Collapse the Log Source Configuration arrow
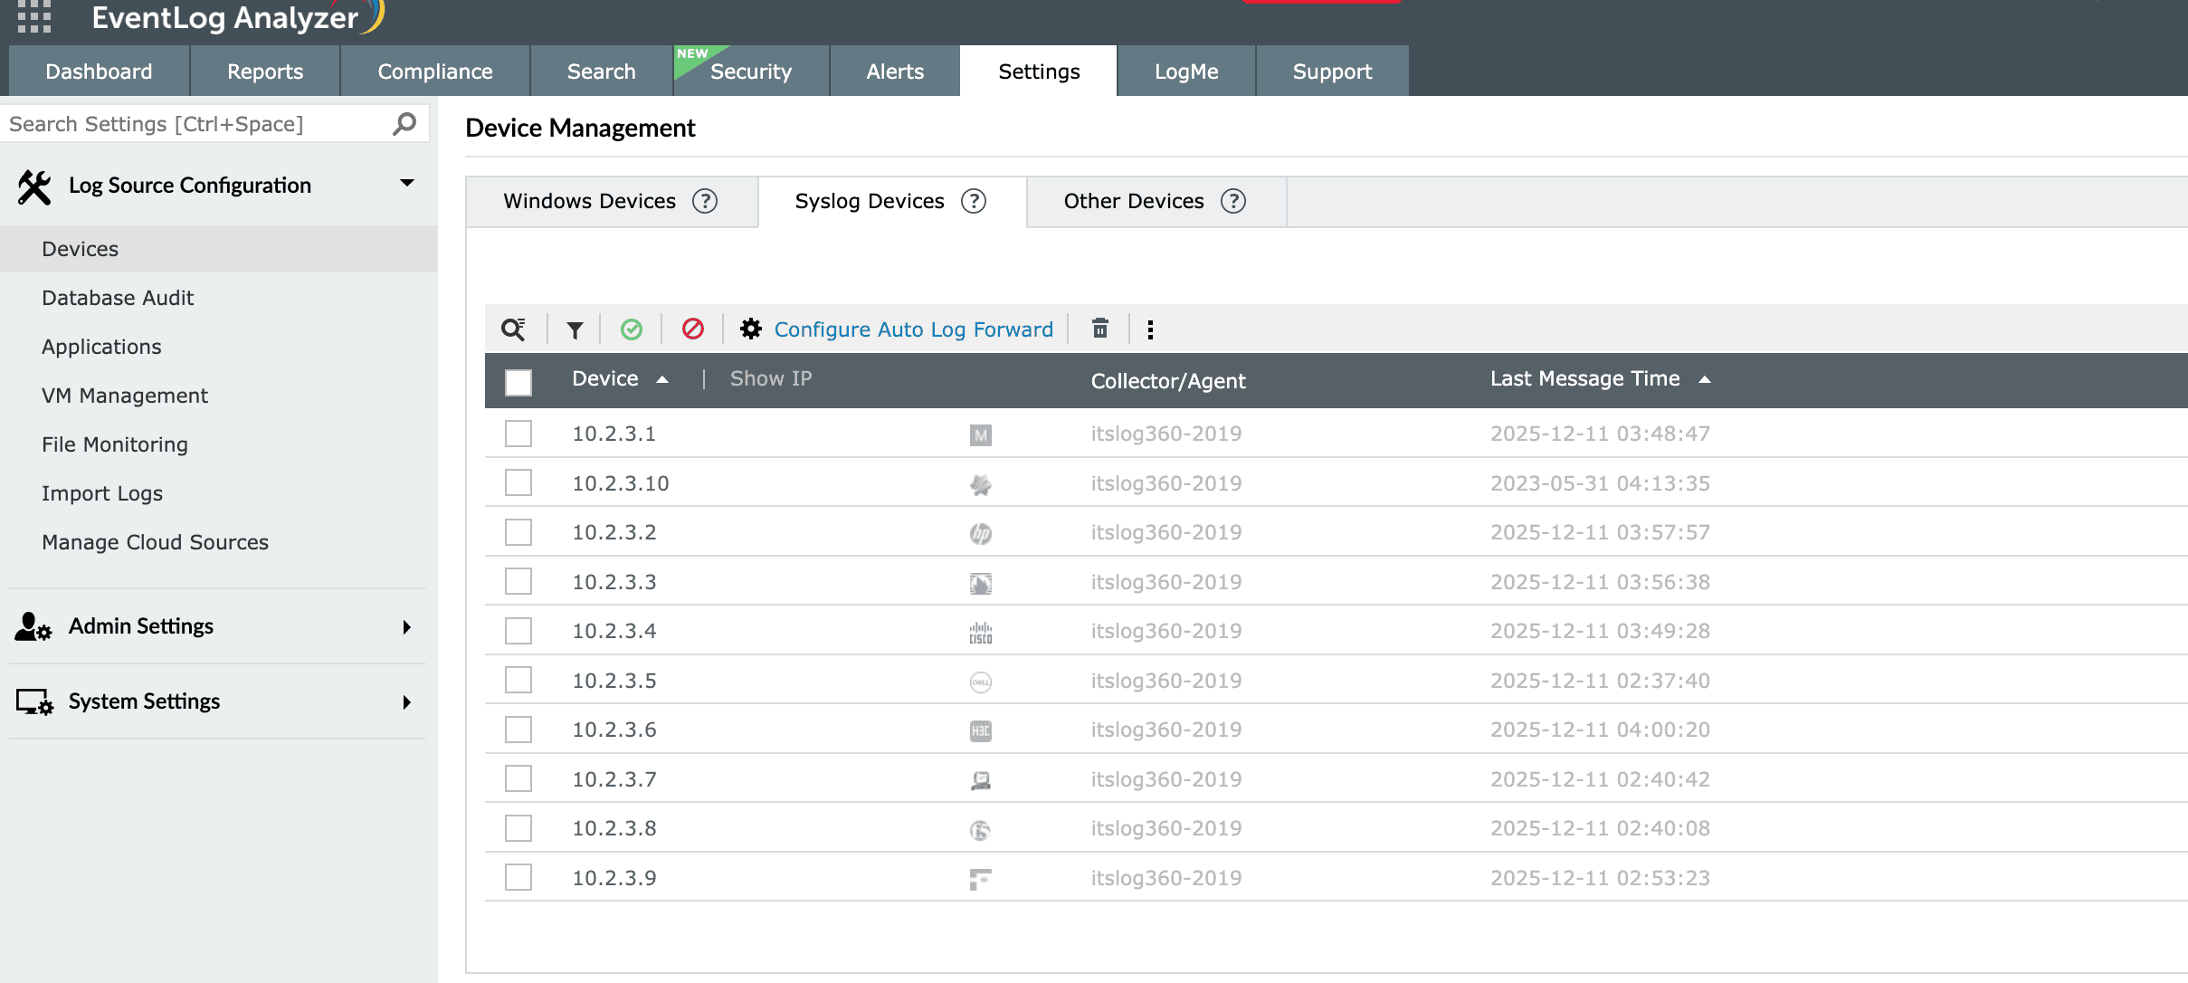Screen dimensions: 2188x983 pos(407,183)
